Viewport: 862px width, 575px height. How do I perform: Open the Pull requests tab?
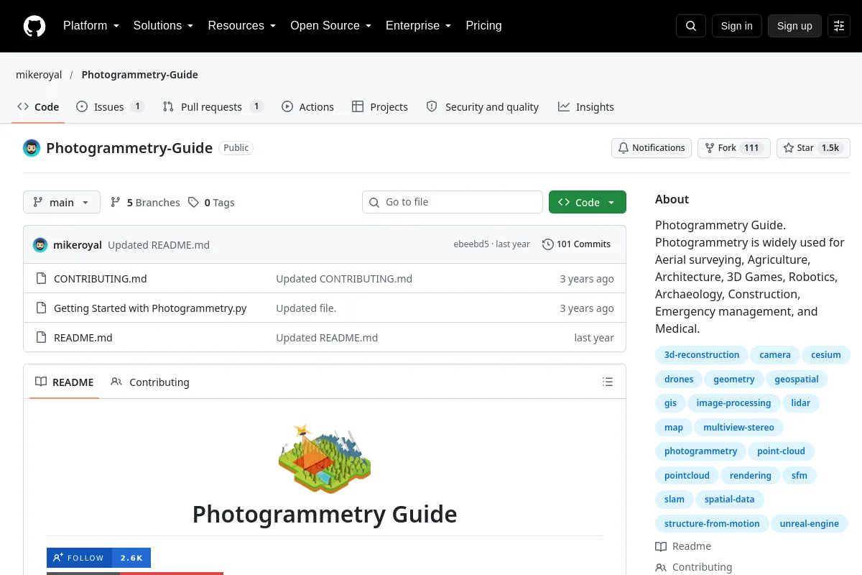point(213,107)
